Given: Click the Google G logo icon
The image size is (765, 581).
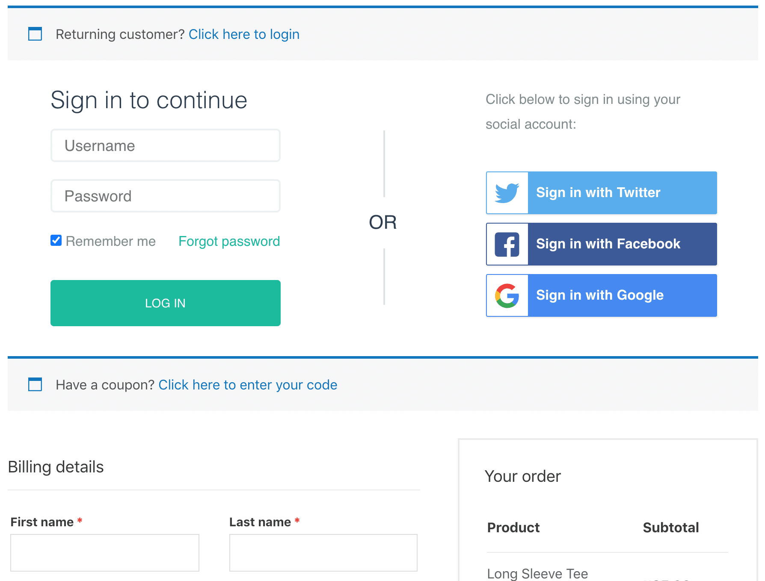Looking at the screenshot, I should (x=507, y=295).
